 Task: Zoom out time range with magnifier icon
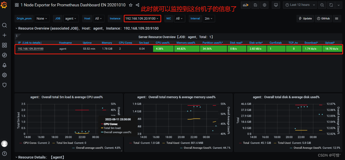pyautogui.click(x=322, y=5)
